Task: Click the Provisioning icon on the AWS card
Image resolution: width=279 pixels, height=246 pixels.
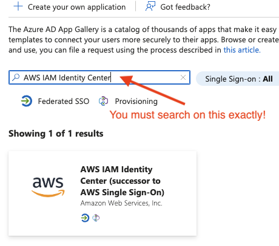Action: pyautogui.click(x=96, y=218)
